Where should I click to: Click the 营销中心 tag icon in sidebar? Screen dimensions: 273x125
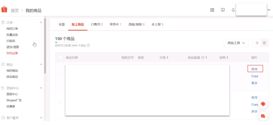3,88
